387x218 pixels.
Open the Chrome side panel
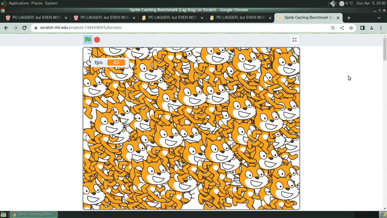[x=363, y=28]
